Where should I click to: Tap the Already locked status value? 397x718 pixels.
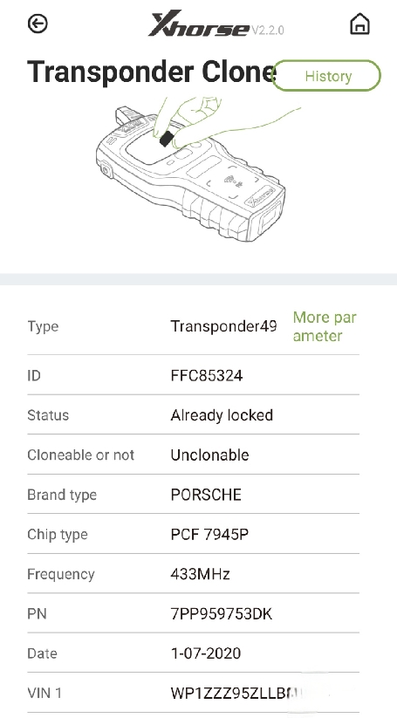pyautogui.click(x=222, y=415)
